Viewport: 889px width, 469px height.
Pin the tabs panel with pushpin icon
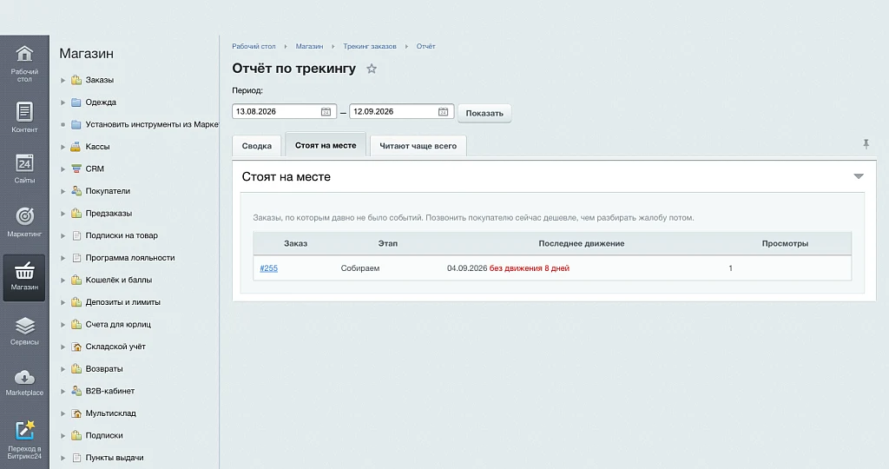pyautogui.click(x=866, y=144)
